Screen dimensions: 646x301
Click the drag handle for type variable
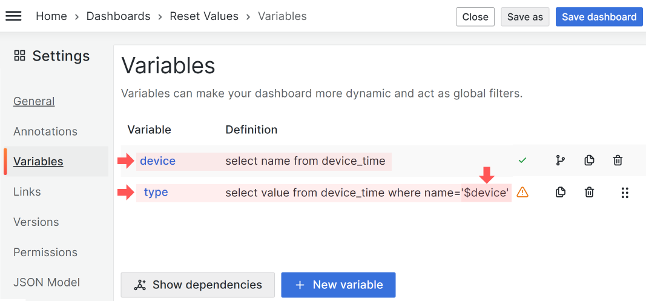click(625, 193)
